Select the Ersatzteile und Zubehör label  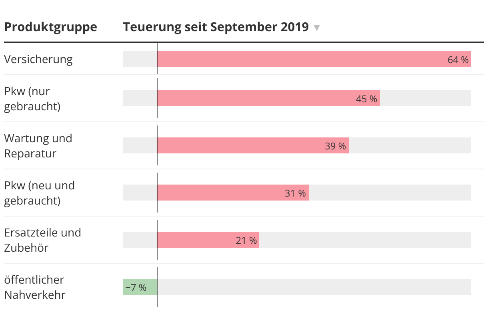tap(42, 240)
